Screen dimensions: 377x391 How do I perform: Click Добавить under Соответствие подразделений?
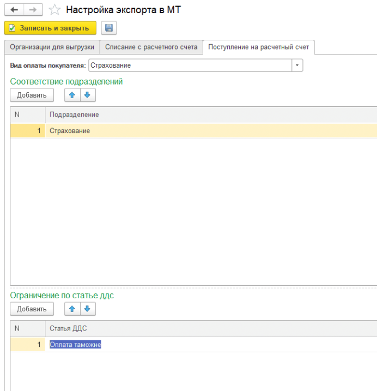[x=32, y=95]
